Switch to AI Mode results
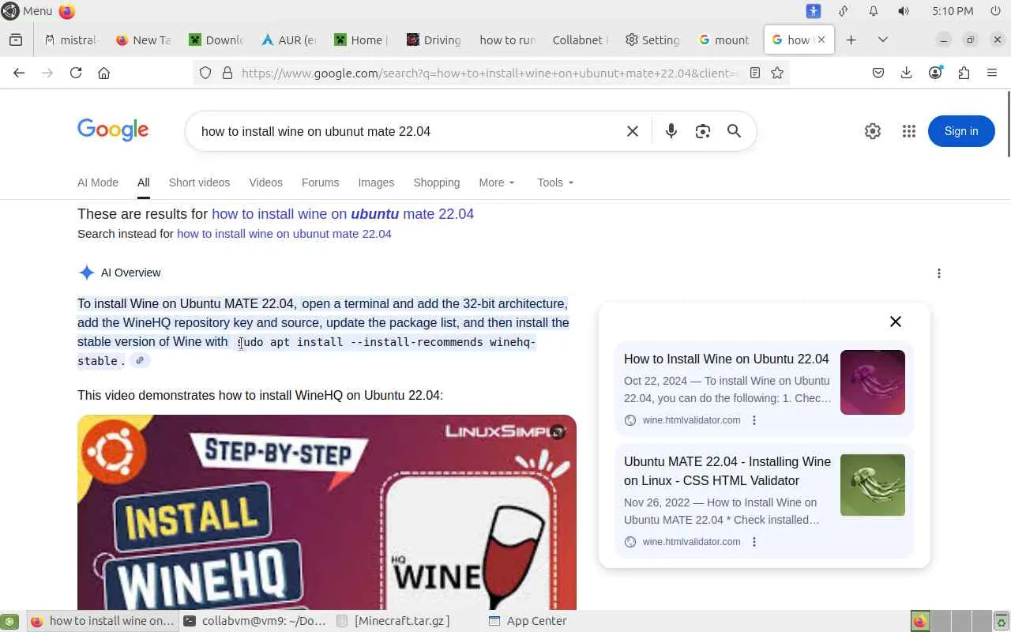This screenshot has height=632, width=1011. [x=98, y=182]
